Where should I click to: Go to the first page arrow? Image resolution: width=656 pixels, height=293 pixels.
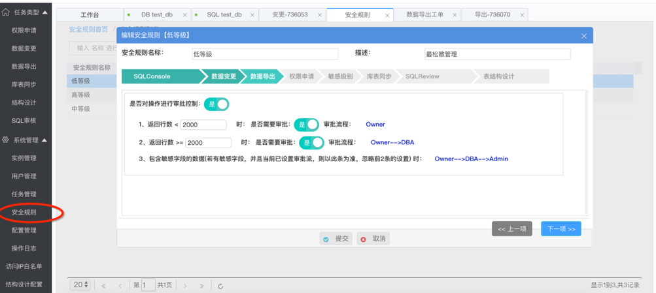[103, 286]
